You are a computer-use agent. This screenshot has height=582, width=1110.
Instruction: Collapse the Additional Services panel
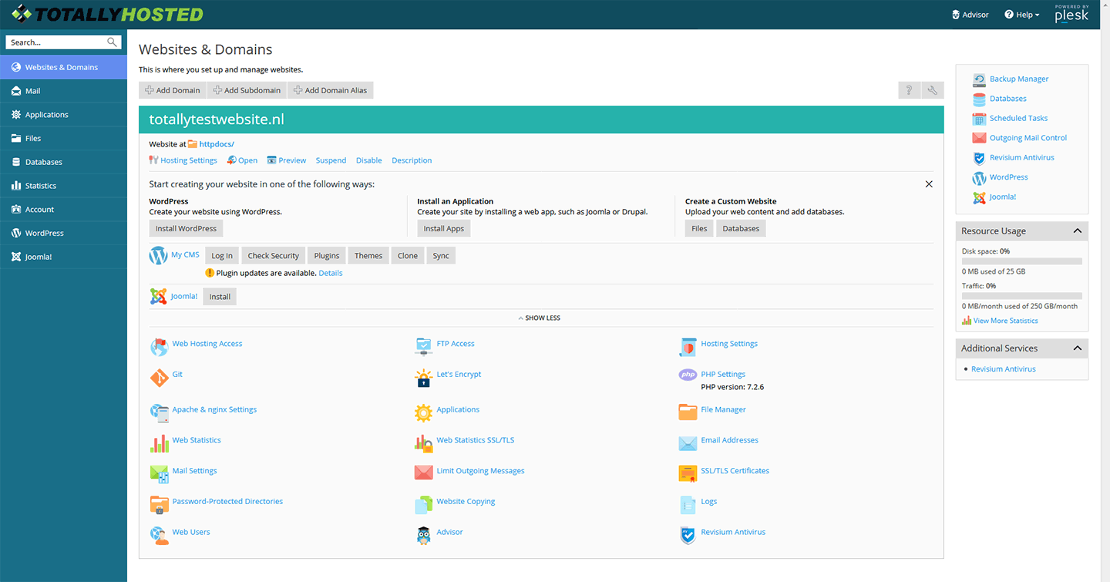pyautogui.click(x=1077, y=348)
